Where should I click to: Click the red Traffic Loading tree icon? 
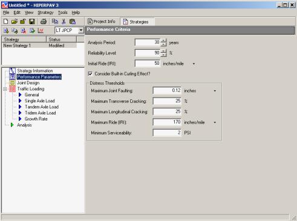[x=12, y=89]
